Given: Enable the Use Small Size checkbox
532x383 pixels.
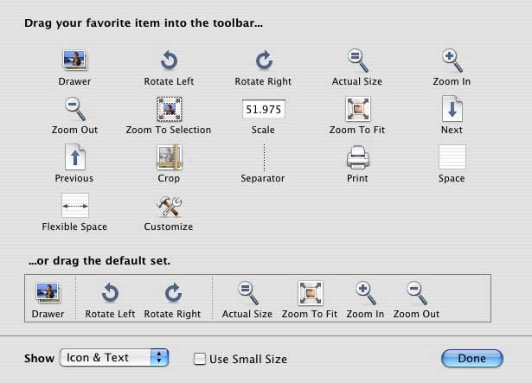Looking at the screenshot, I should click(x=200, y=359).
